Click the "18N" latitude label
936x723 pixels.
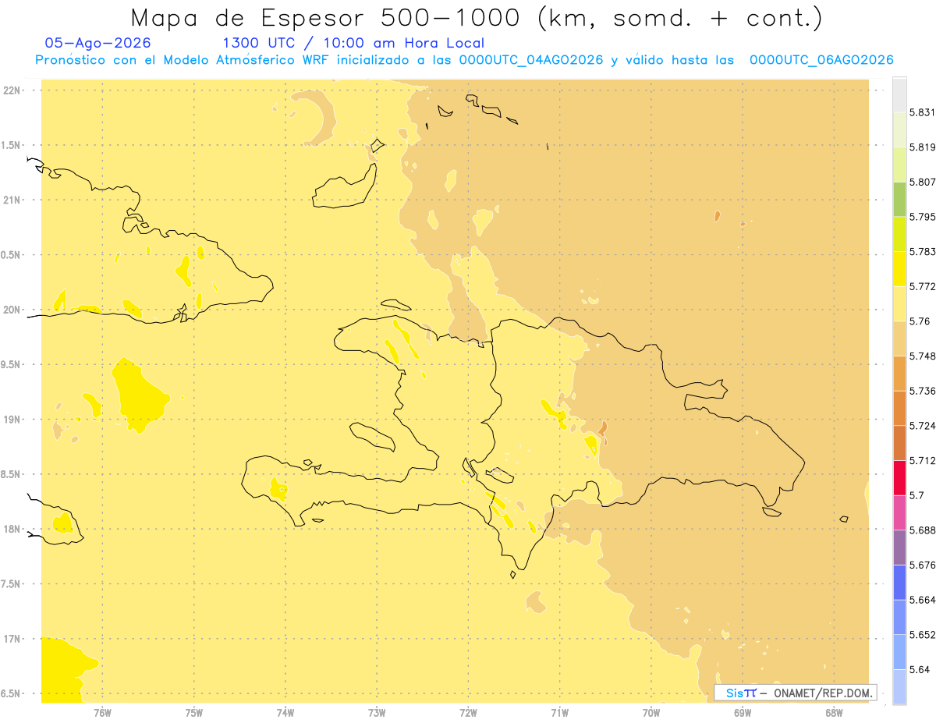pyautogui.click(x=12, y=529)
